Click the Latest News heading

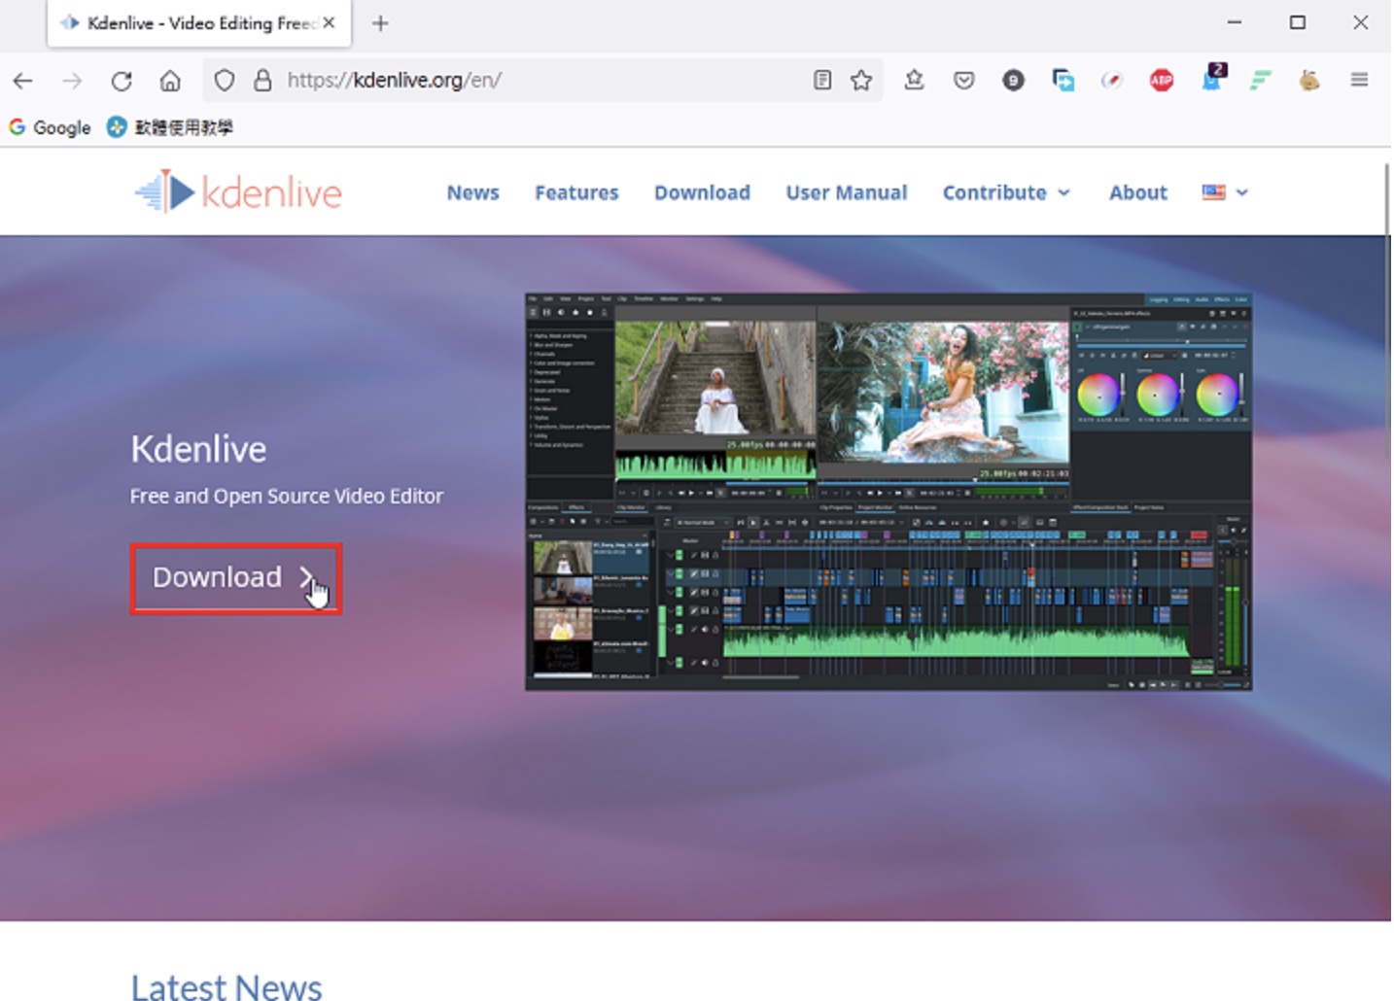227,985
